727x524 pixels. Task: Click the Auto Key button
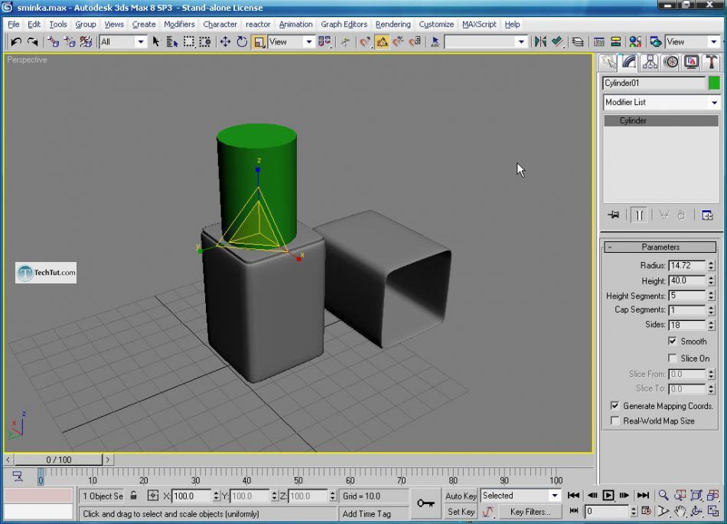tap(461, 496)
